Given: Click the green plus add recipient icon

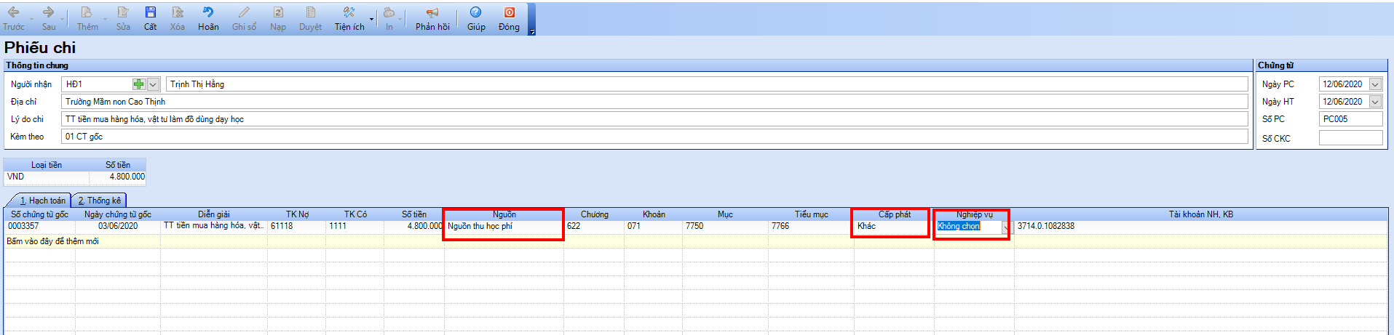Looking at the screenshot, I should 138,84.
